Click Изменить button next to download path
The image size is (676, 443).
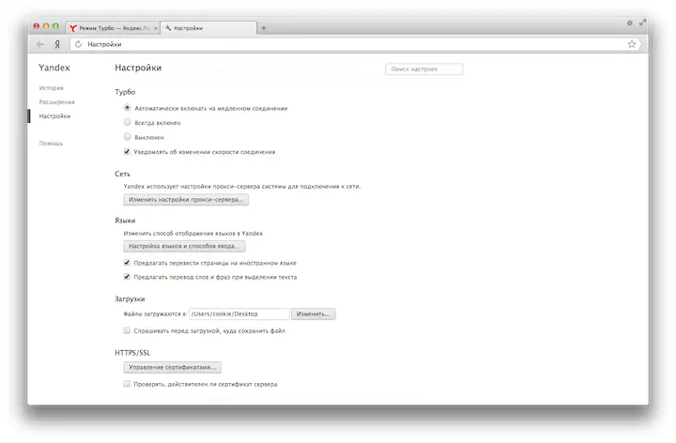coord(314,313)
